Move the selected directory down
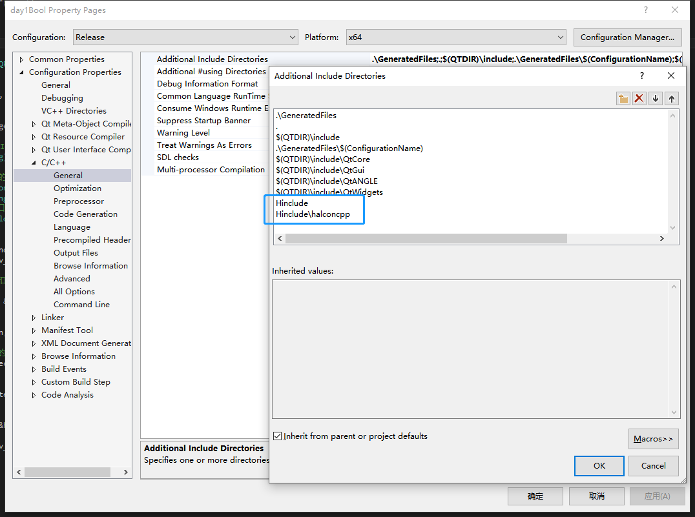This screenshot has width=695, height=517. [655, 97]
